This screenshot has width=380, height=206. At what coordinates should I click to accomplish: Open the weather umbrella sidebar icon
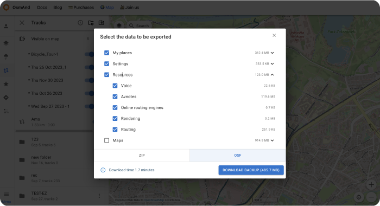6,56
